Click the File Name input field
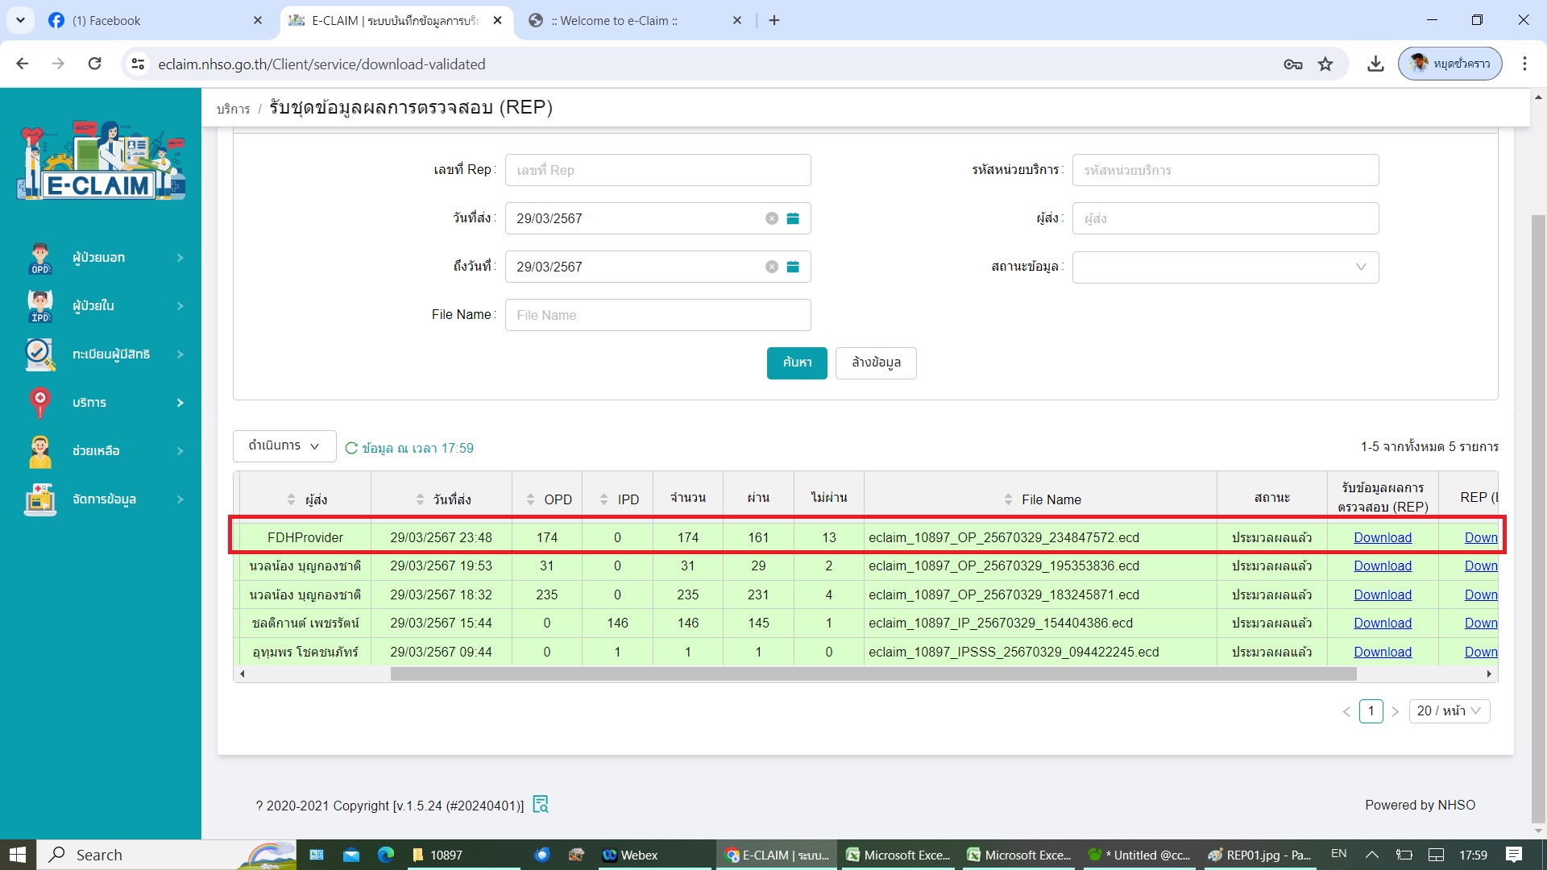1547x870 pixels. pyautogui.click(x=657, y=315)
